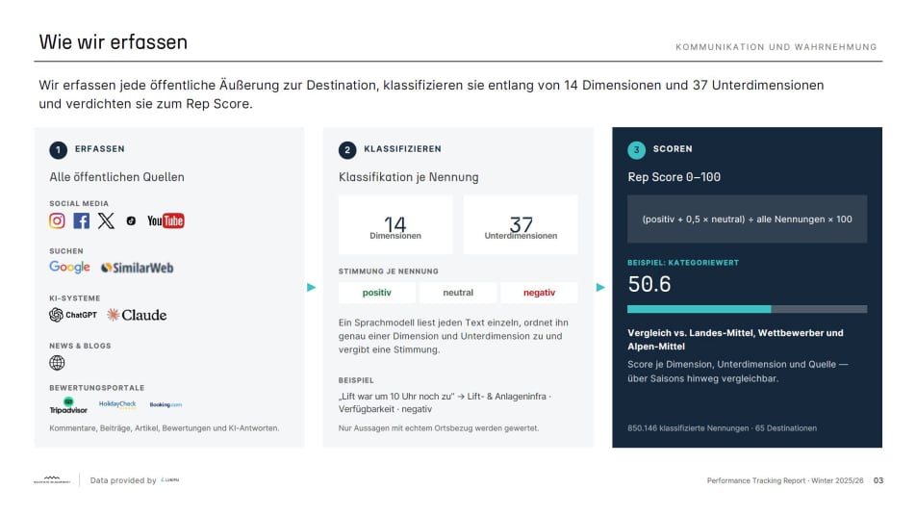
Task: Click the small logo after 'Data provided by'
Action: point(170,479)
